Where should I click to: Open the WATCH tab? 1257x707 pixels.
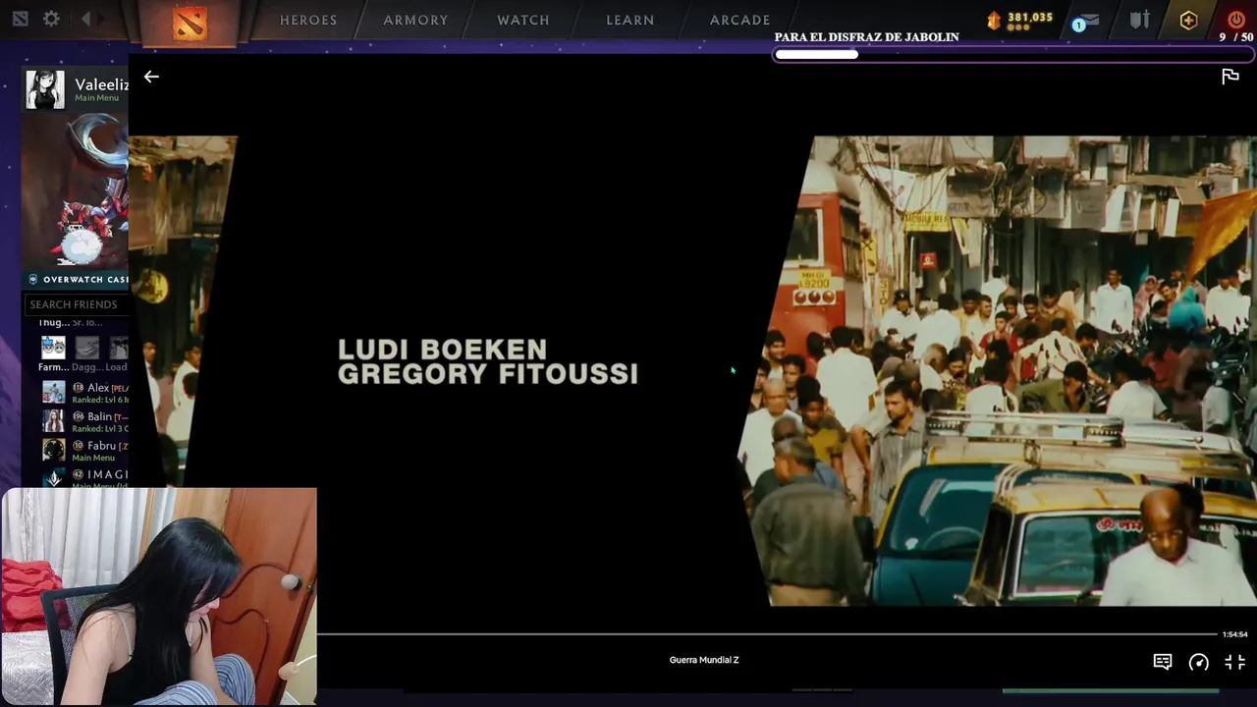[x=523, y=20]
